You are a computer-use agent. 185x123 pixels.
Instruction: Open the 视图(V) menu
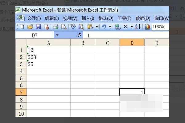pyautogui.click(x=70, y=18)
